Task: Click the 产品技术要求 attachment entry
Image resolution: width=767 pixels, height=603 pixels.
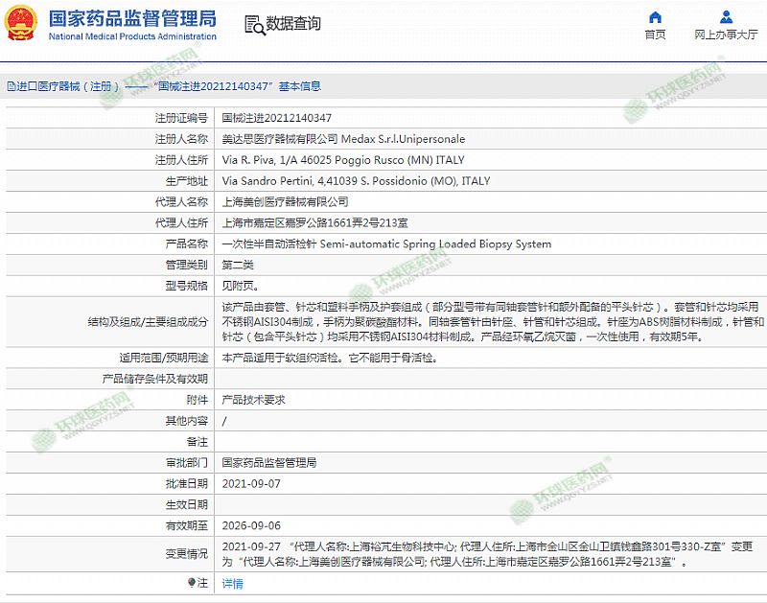Action: (253, 400)
